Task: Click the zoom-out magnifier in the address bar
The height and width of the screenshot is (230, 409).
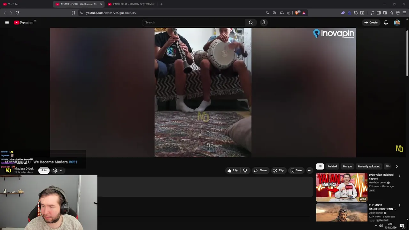Action: (x=274, y=13)
